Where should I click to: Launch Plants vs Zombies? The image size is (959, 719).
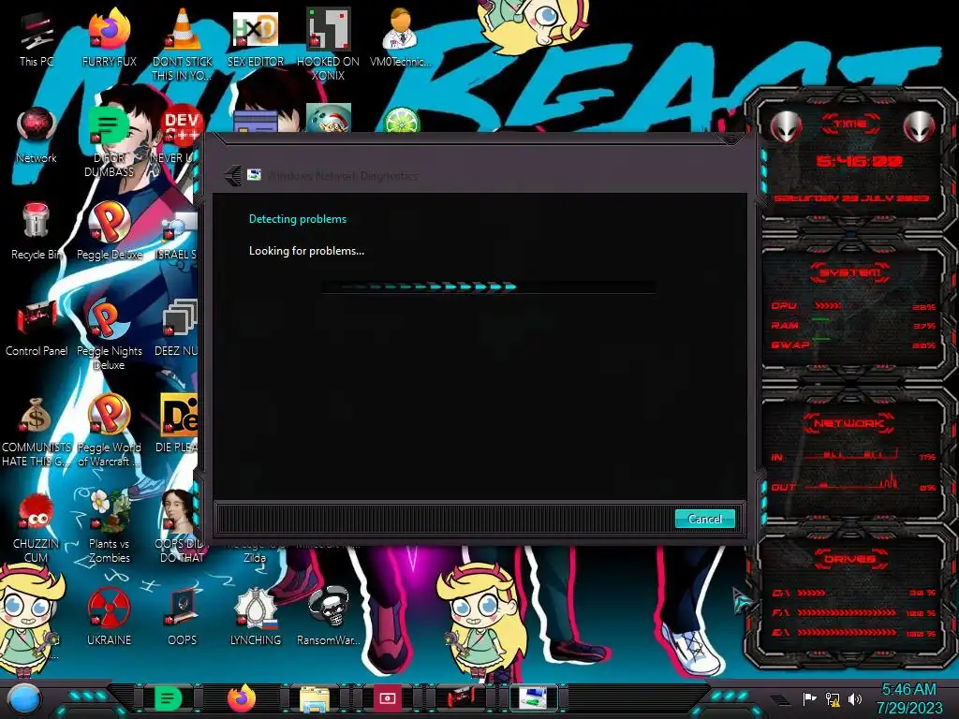(x=110, y=527)
